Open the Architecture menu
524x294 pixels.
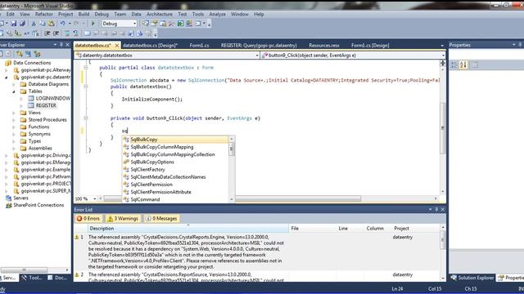click(x=160, y=14)
